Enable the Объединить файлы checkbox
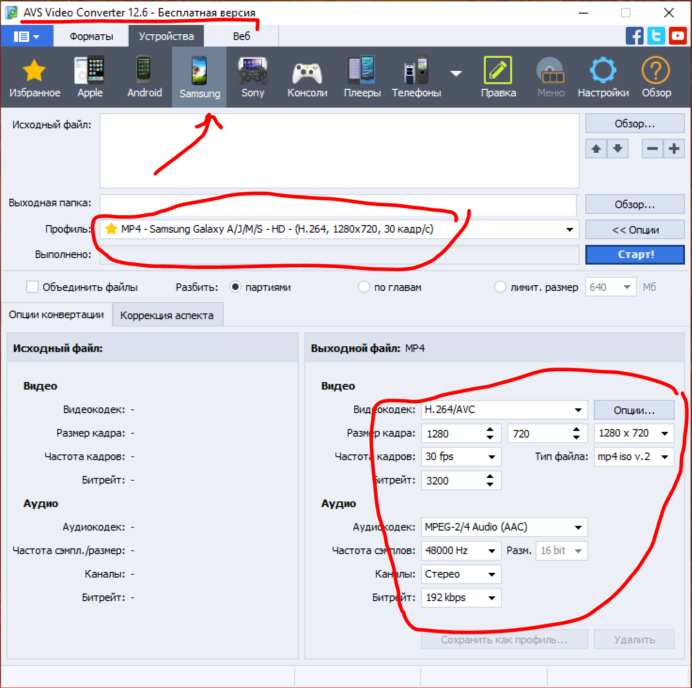Image resolution: width=692 pixels, height=688 pixels. click(32, 287)
